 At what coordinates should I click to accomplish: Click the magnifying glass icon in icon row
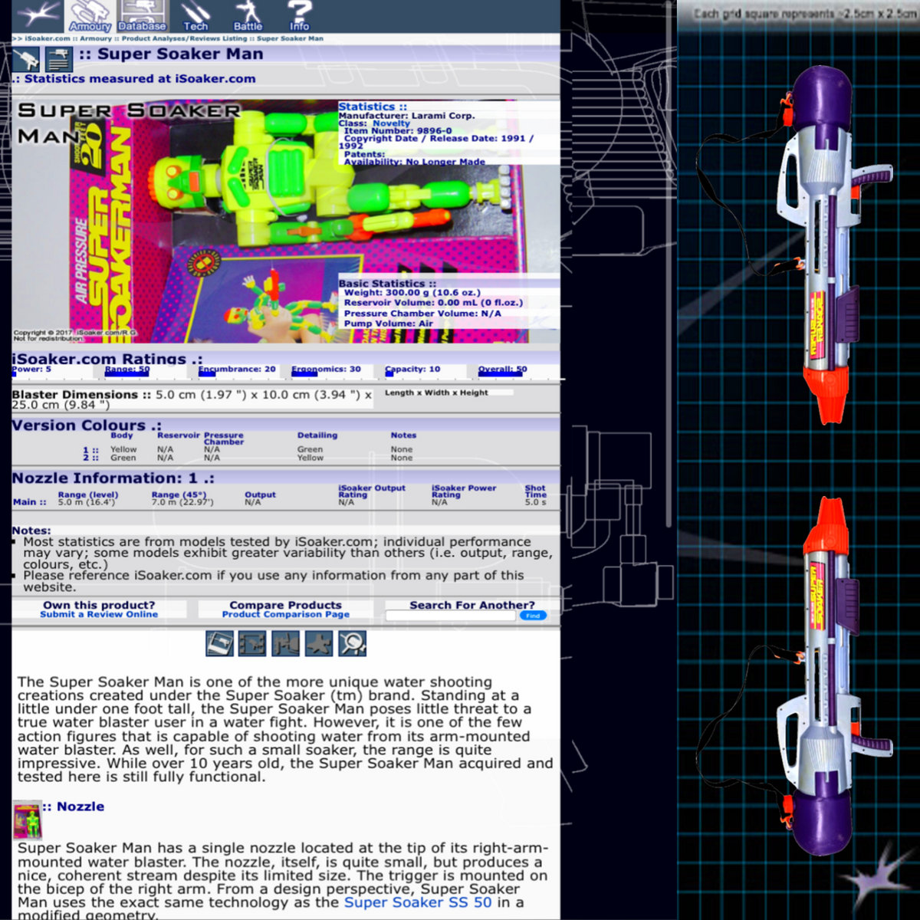click(x=352, y=643)
